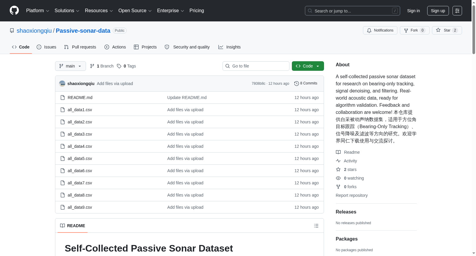Open all_data2.csv file
Image resolution: width=476 pixels, height=256 pixels.
(80, 122)
